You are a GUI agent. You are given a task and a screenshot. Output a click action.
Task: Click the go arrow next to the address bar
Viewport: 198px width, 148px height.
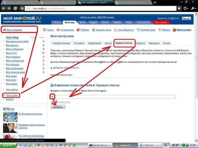(x=179, y=9)
